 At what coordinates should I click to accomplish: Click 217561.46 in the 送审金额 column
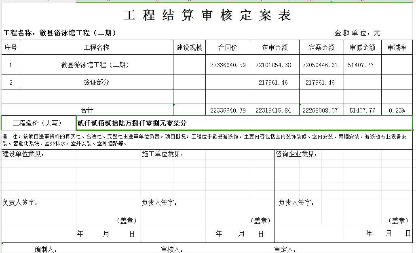[x=273, y=83]
